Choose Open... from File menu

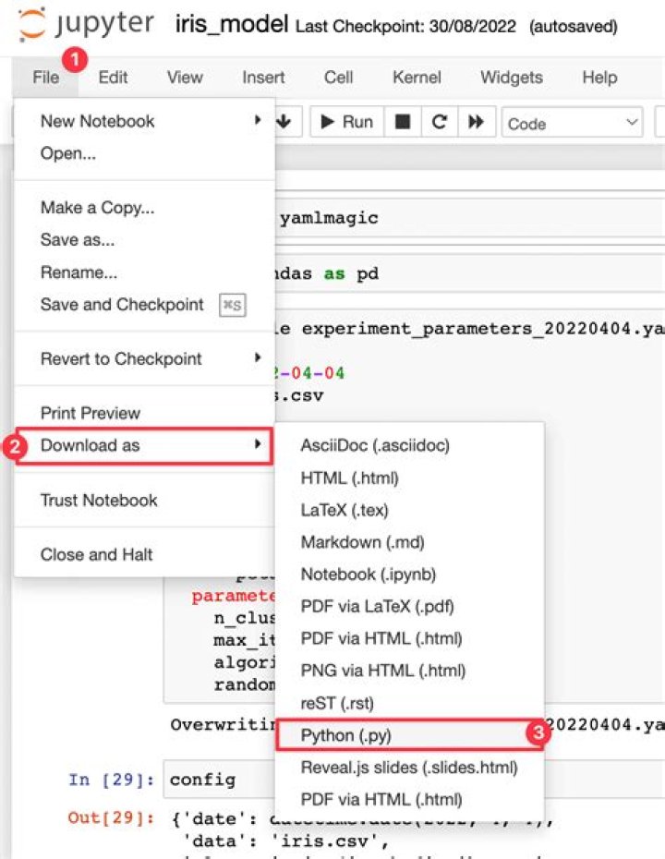145,153
